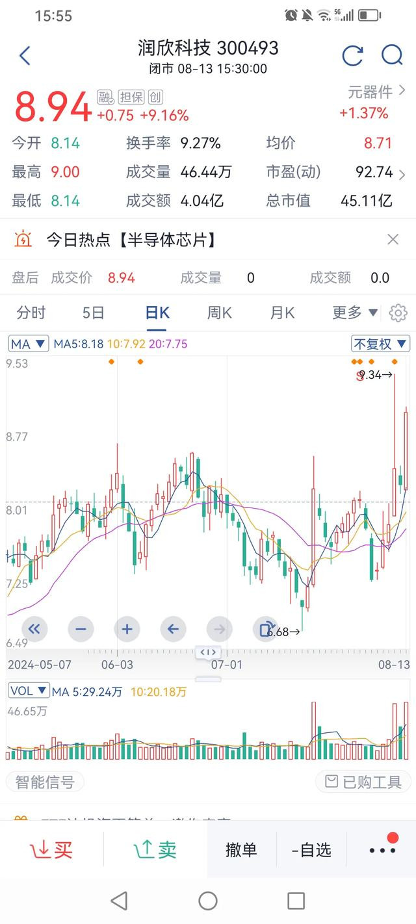Open the MA indicator dropdown
The height and width of the screenshot is (924, 416).
pyautogui.click(x=29, y=344)
